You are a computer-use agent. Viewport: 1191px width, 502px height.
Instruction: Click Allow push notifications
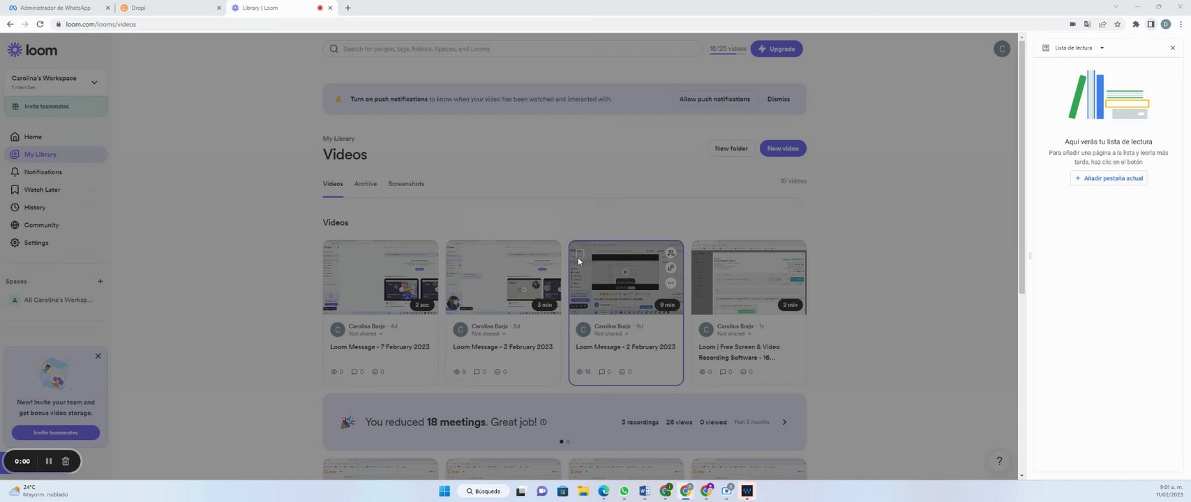tap(714, 99)
